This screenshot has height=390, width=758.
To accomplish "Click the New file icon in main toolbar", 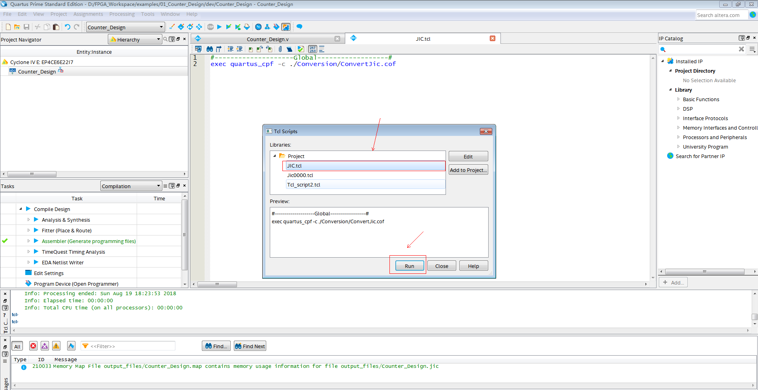I will [8, 27].
